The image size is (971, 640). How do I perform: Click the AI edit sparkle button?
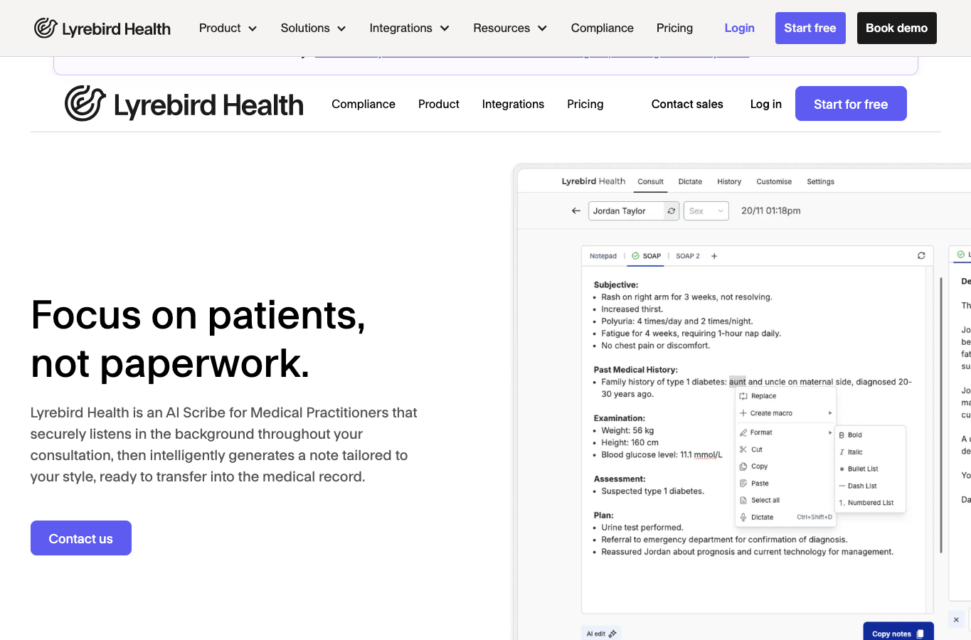601,634
